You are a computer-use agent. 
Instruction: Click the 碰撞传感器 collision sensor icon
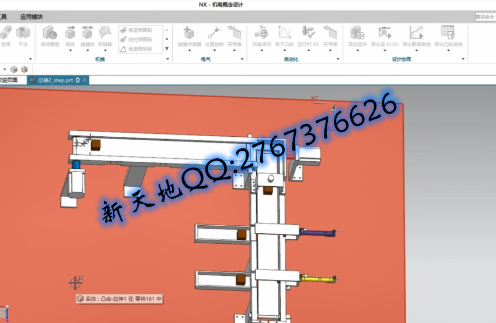(189, 34)
